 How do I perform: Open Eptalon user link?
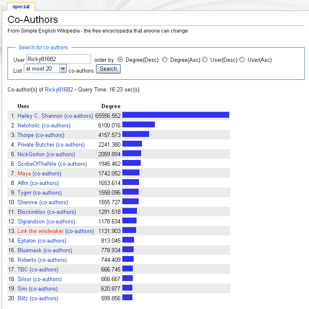coord(27,241)
